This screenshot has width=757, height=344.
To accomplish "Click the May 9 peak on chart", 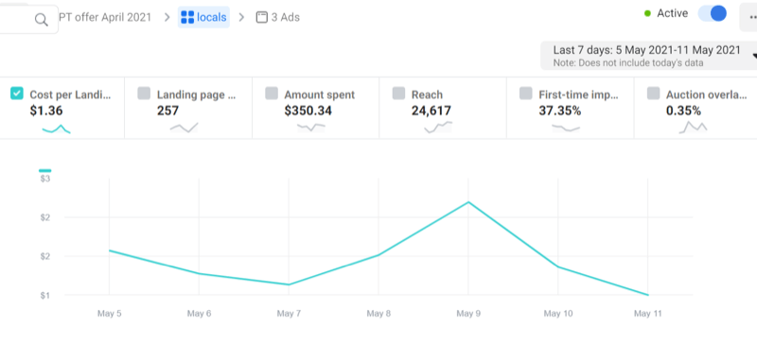I will (x=468, y=202).
